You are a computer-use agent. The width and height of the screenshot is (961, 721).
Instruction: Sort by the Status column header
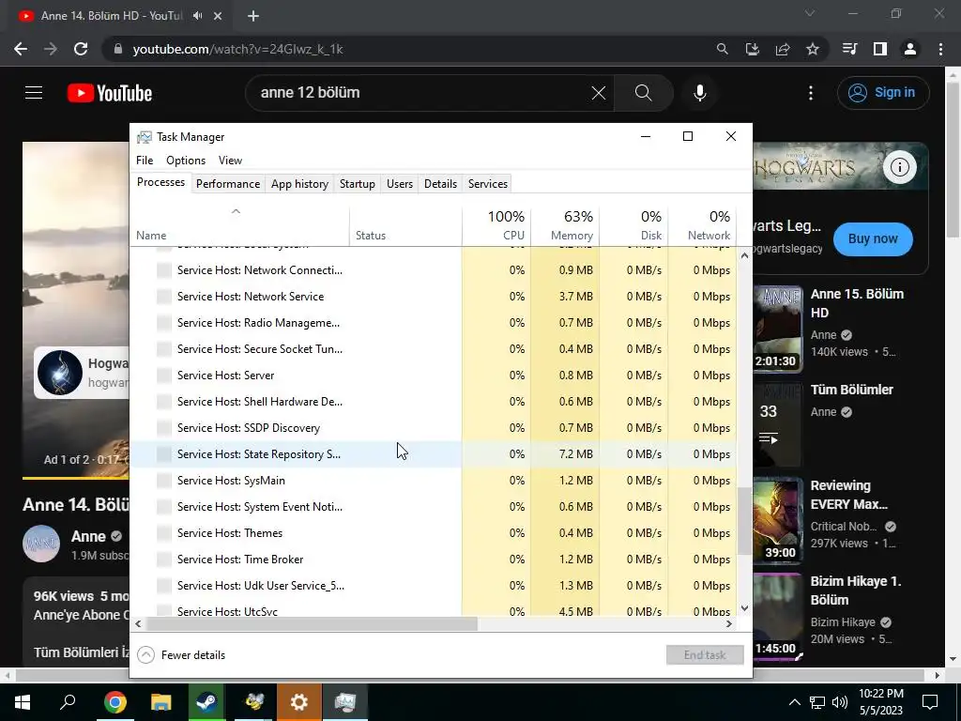[405, 225]
